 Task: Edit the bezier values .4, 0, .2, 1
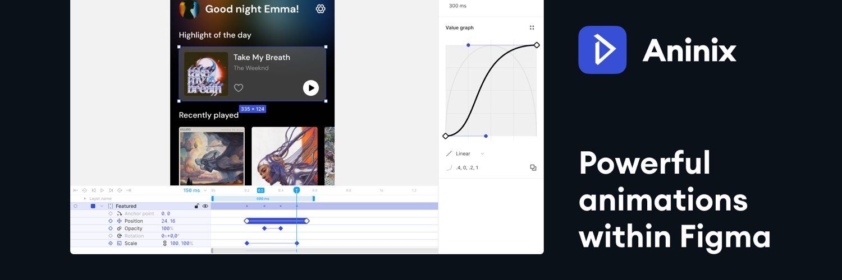point(467,167)
